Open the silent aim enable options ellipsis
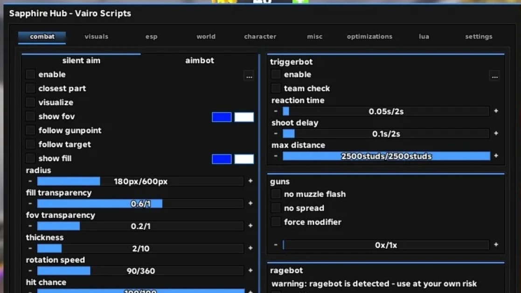The image size is (521, 293). pyautogui.click(x=249, y=76)
